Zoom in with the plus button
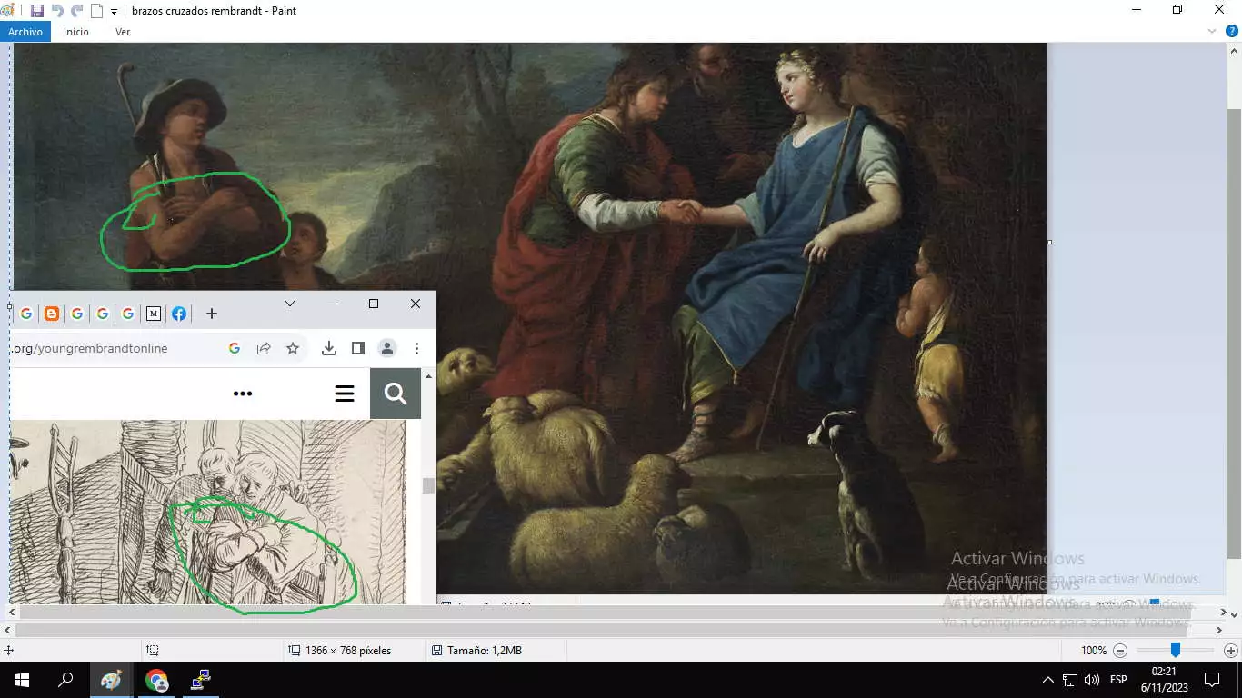This screenshot has width=1242, height=698. point(1231,651)
